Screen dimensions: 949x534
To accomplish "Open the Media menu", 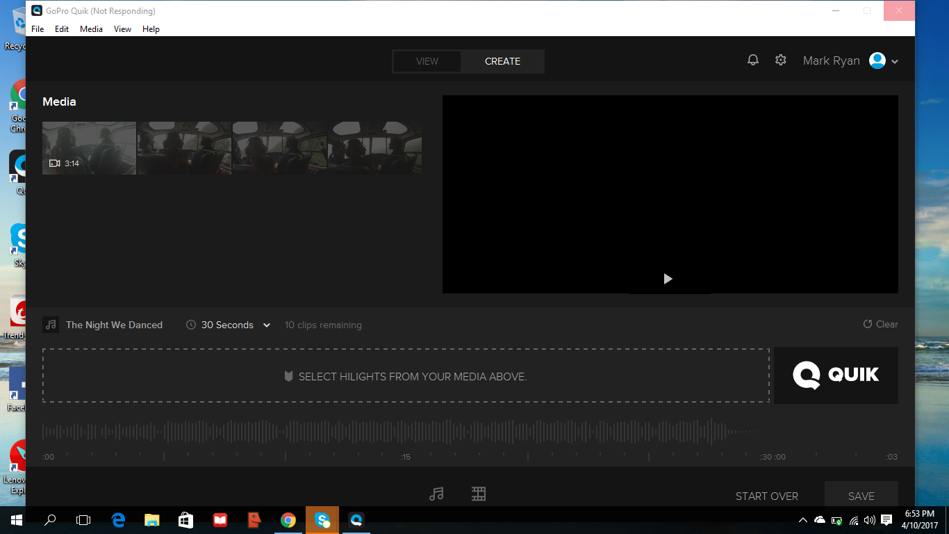I will coord(91,29).
